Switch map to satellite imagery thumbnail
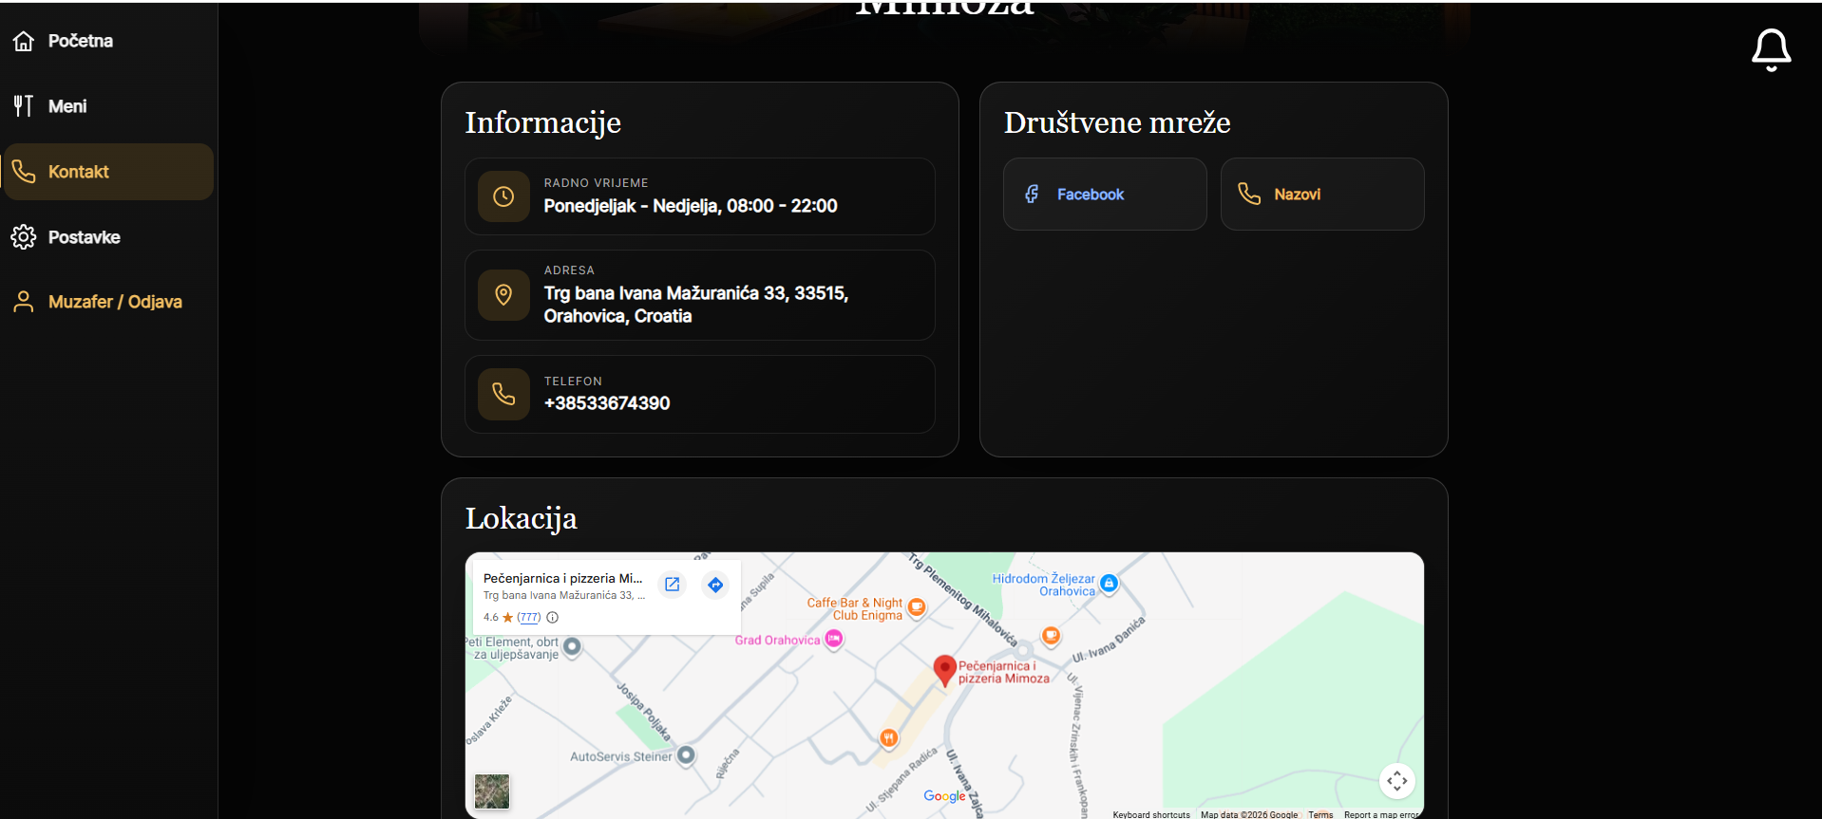 (492, 791)
